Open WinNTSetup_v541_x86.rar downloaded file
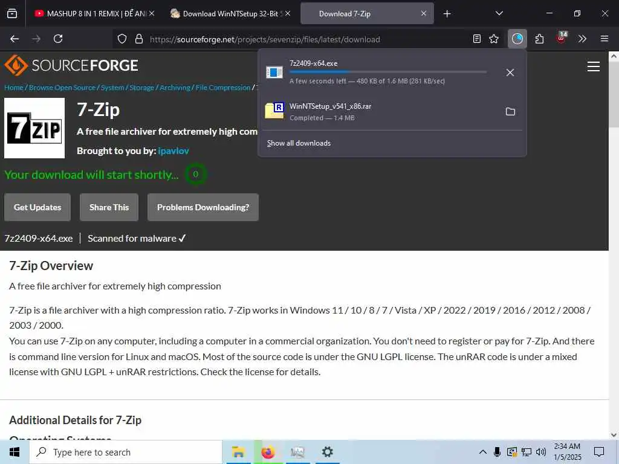 coord(379,111)
